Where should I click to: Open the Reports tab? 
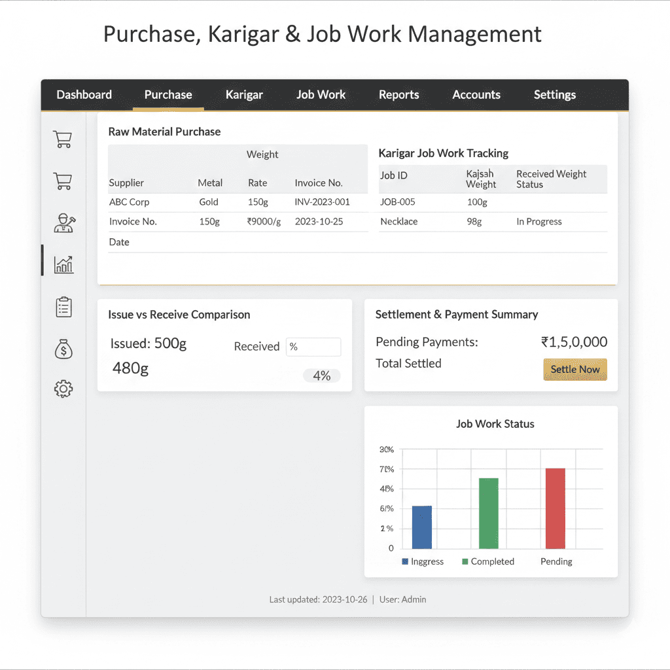398,95
